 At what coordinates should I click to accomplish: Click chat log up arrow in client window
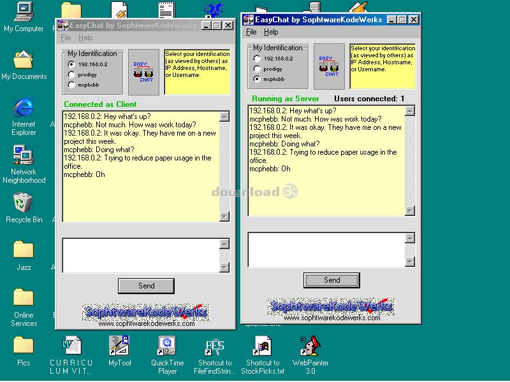[224, 117]
